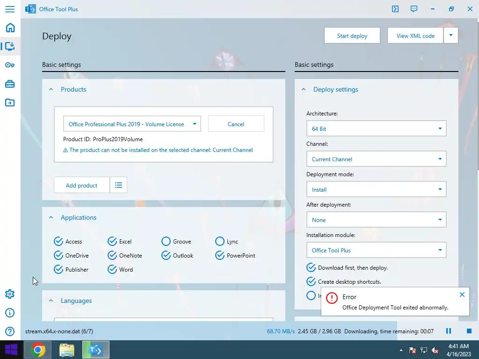Open the Help question mark icon

(10, 331)
